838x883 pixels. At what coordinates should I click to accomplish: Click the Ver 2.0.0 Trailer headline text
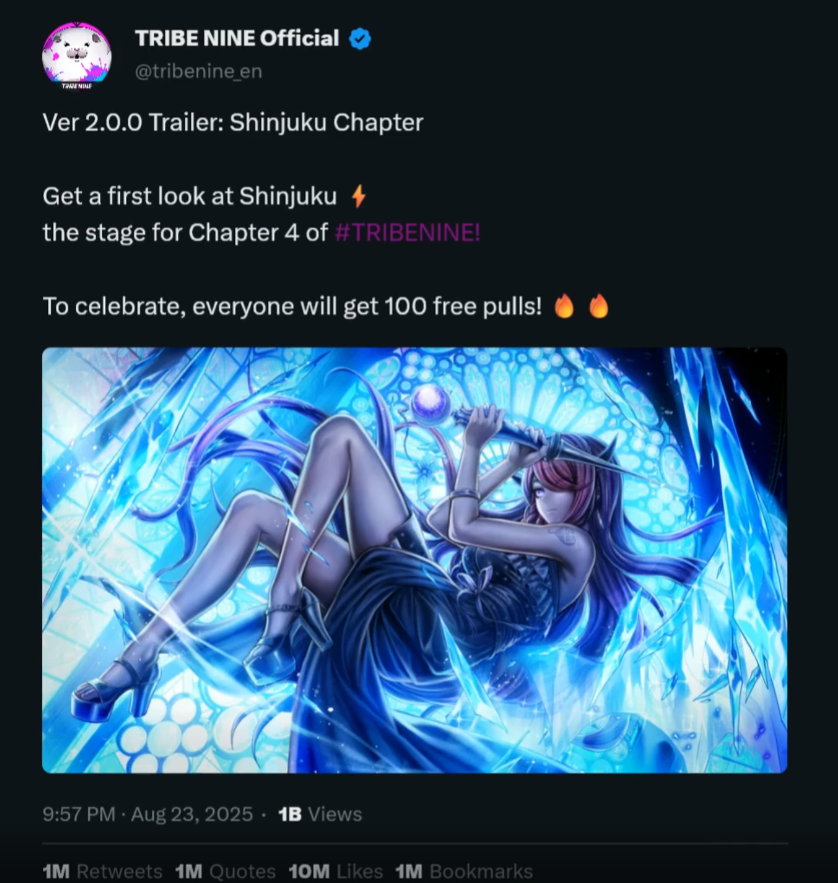(x=233, y=122)
